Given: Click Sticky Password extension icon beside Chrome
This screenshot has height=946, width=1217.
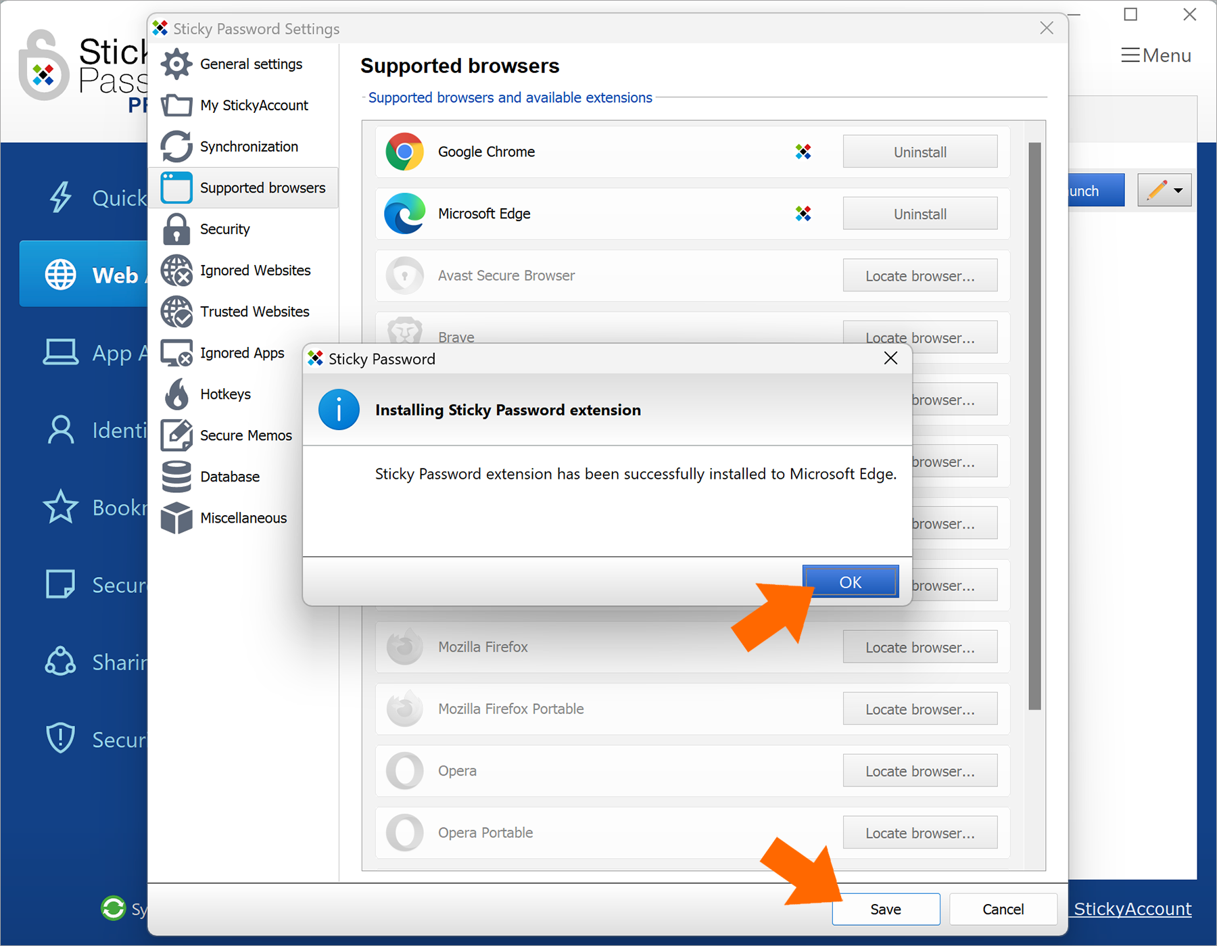Looking at the screenshot, I should pyautogui.click(x=803, y=151).
